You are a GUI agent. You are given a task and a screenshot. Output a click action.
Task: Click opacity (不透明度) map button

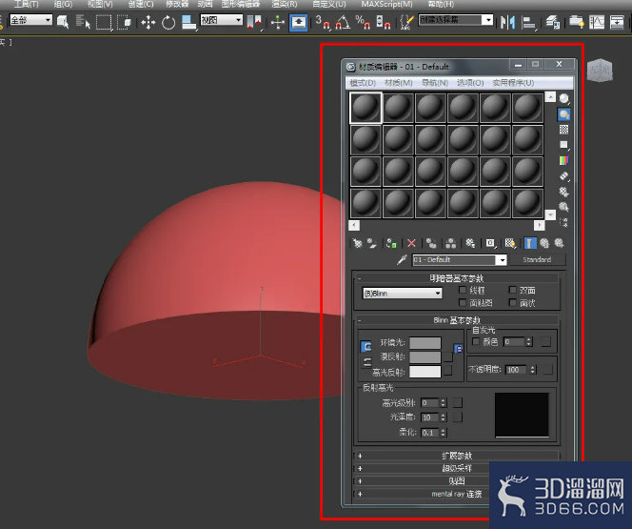tap(547, 369)
